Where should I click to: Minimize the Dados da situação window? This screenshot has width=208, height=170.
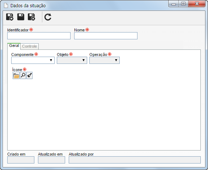coord(174,4)
